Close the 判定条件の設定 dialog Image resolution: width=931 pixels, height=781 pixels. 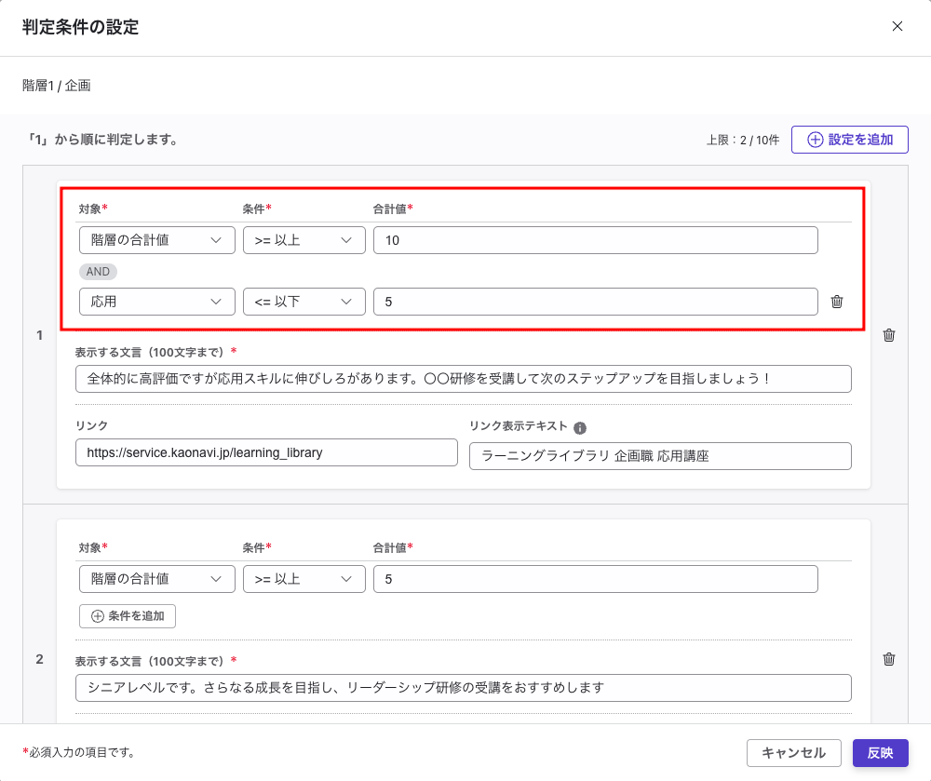point(897,26)
